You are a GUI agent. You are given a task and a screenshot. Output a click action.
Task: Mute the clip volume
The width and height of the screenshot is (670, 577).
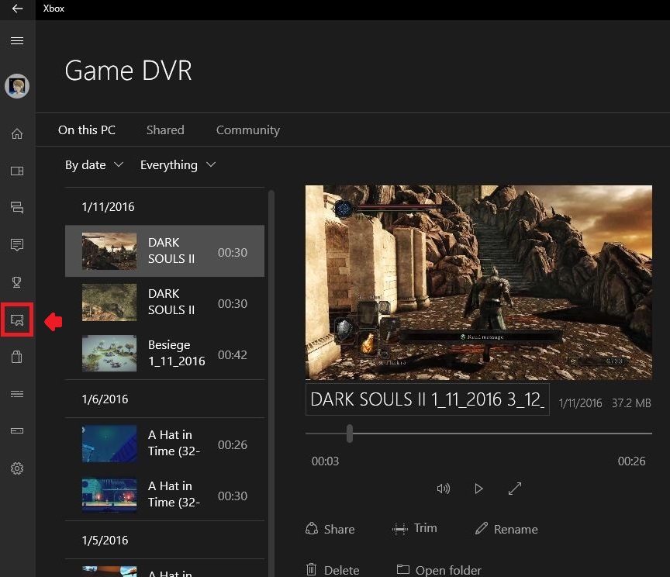click(x=443, y=489)
